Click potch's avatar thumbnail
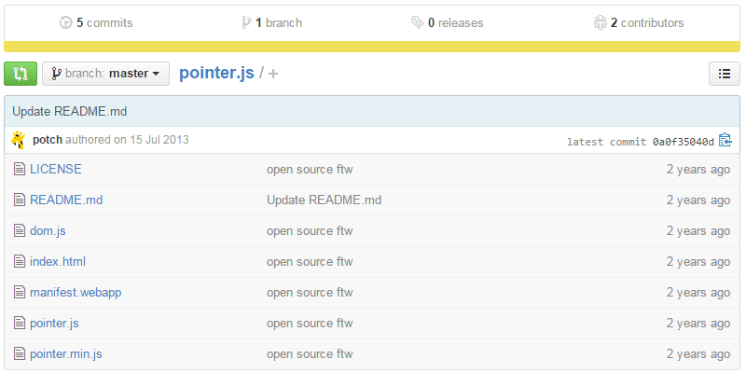This screenshot has height=373, width=746. pos(19,140)
